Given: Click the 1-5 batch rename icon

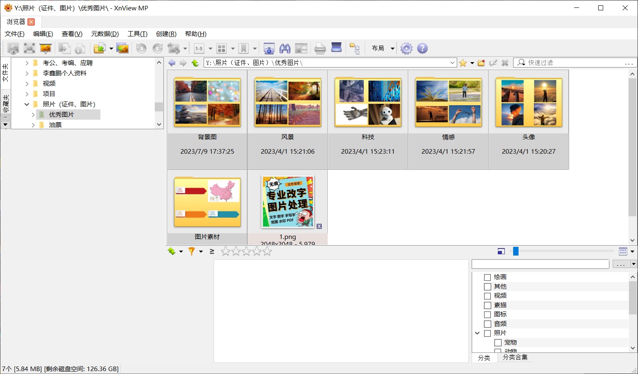Looking at the screenshot, I should coord(199,48).
